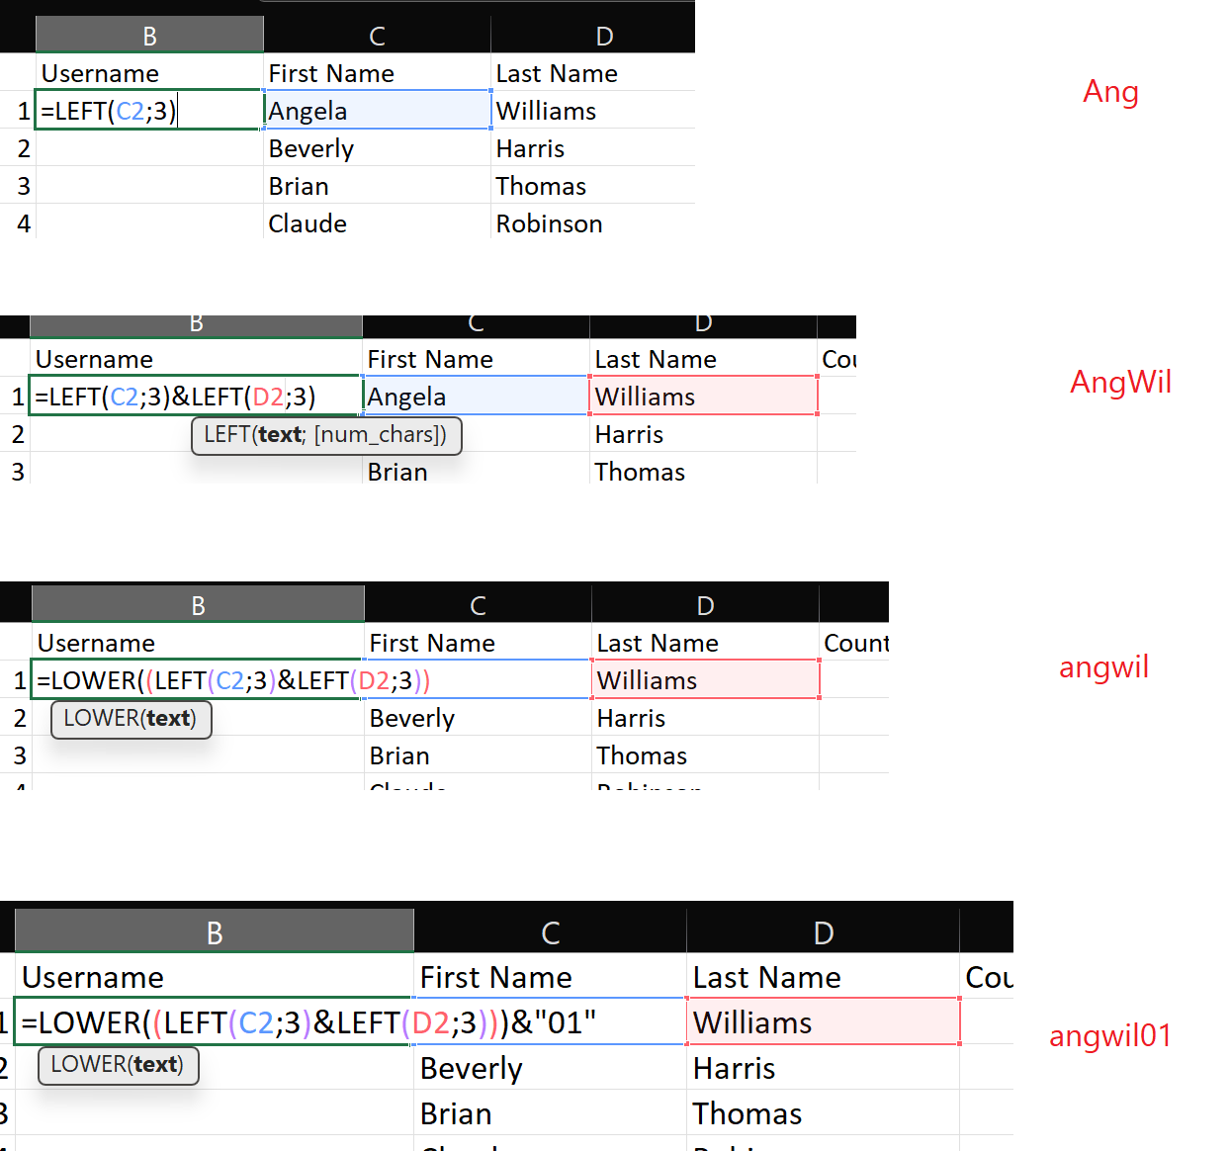Select column header C in the third sheet
Viewport: 1230px width, 1151px height.
pos(479,605)
